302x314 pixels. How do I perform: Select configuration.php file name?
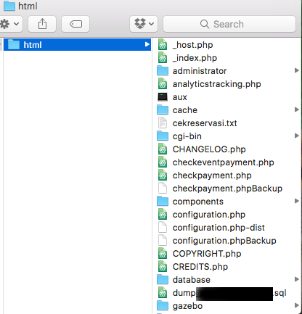tap(209, 215)
